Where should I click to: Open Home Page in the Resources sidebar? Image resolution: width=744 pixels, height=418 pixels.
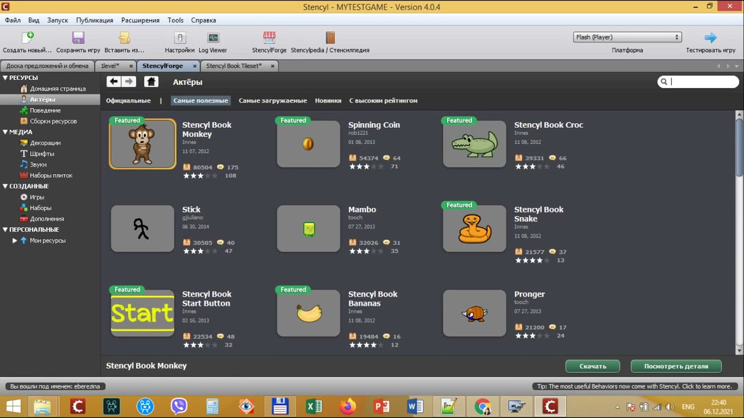[x=58, y=89]
